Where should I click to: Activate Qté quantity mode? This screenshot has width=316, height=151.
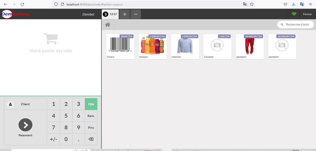[x=91, y=104]
